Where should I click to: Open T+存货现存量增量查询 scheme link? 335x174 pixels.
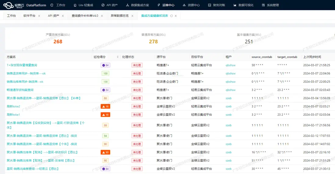tap(22, 65)
